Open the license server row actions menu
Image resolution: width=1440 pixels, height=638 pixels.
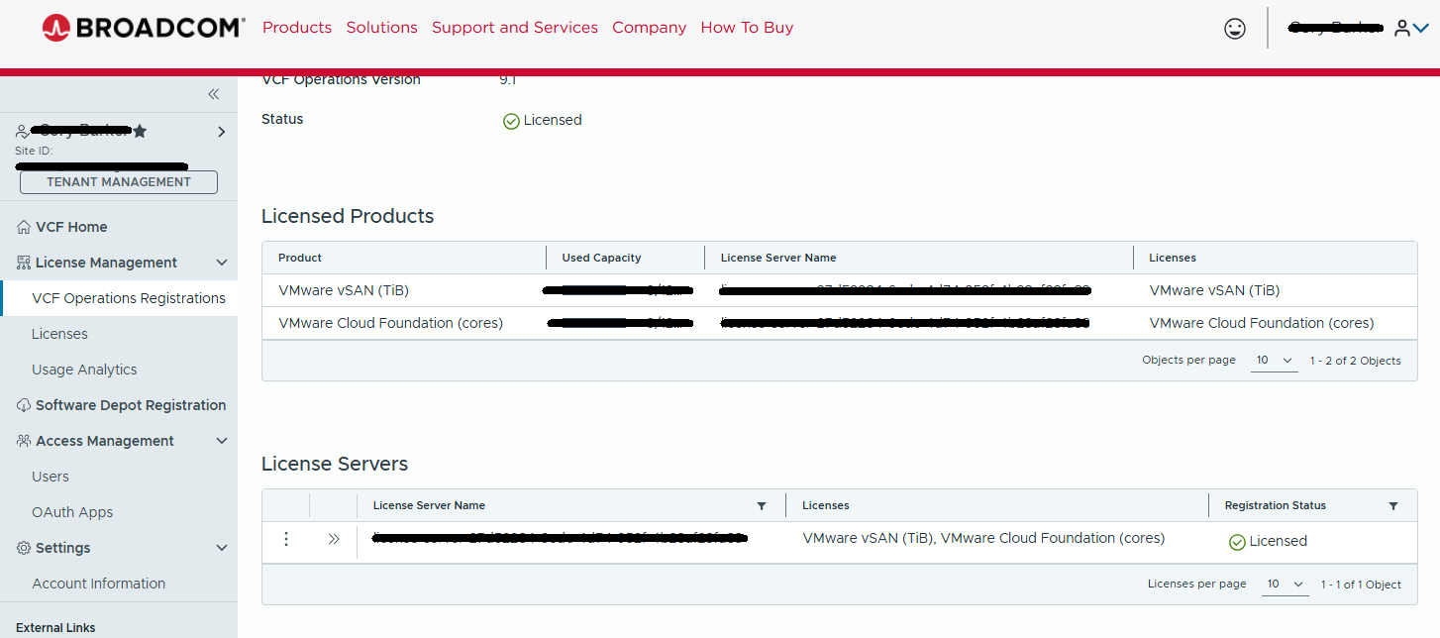[286, 539]
